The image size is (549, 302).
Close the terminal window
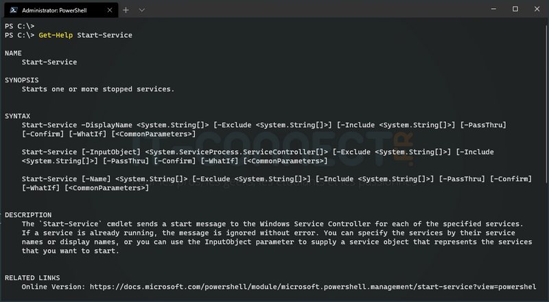(535, 10)
